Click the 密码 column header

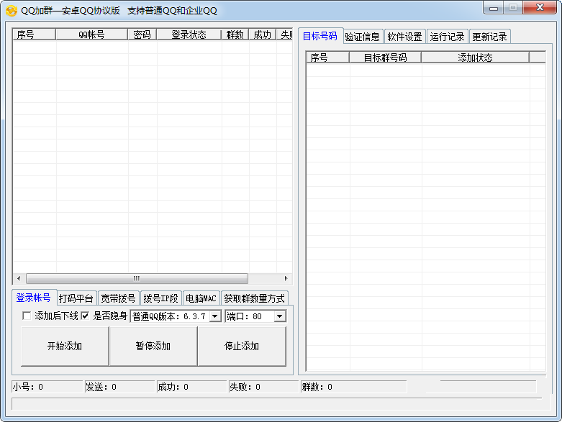pyautogui.click(x=142, y=35)
